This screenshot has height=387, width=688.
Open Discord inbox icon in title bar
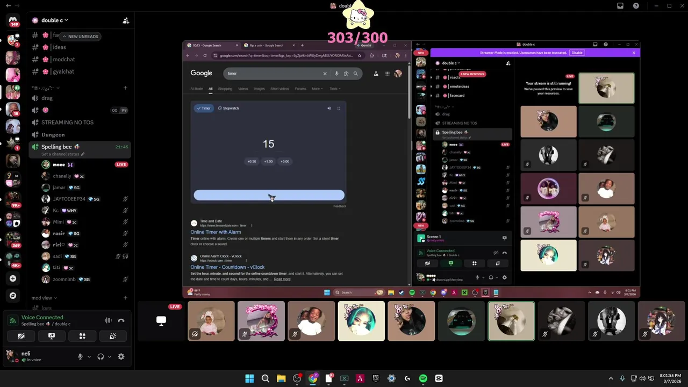[x=620, y=6]
